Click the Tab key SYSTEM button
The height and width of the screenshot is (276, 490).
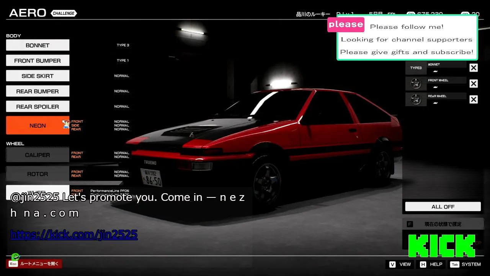click(x=465, y=264)
